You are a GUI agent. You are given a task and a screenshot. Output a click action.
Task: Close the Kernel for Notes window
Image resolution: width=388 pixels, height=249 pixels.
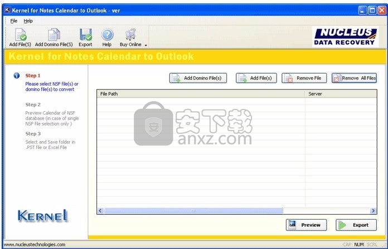click(381, 10)
